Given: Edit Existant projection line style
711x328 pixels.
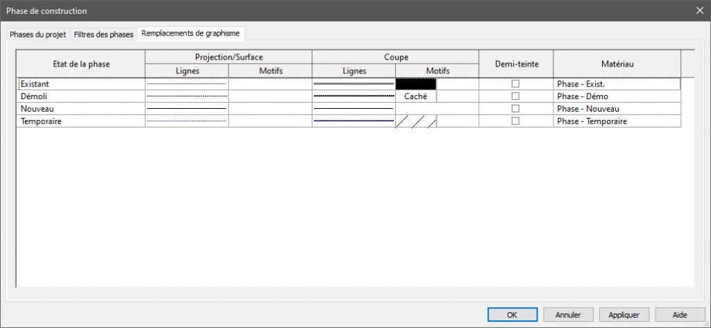Looking at the screenshot, I should point(186,84).
